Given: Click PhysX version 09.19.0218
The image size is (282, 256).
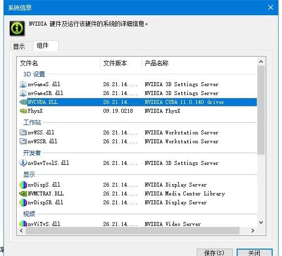Looking at the screenshot, I should coord(118,111).
